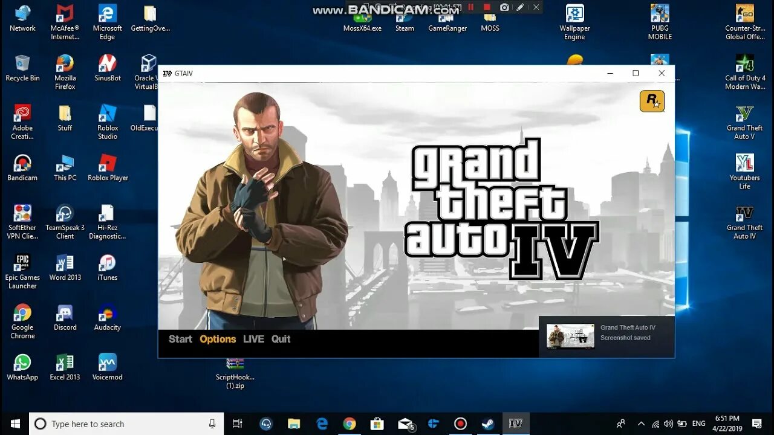Select ScriptHook... (1).zip file
Screen dimensions: 774x435
[235, 373]
